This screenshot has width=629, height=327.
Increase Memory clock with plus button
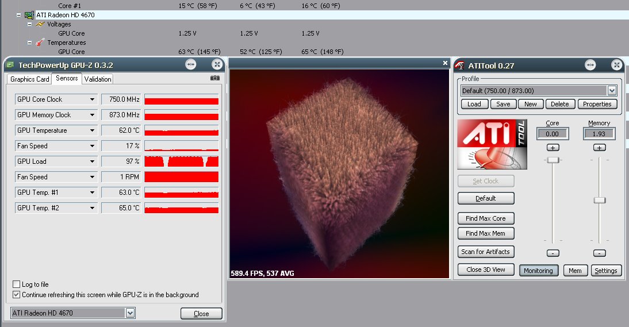pos(599,148)
